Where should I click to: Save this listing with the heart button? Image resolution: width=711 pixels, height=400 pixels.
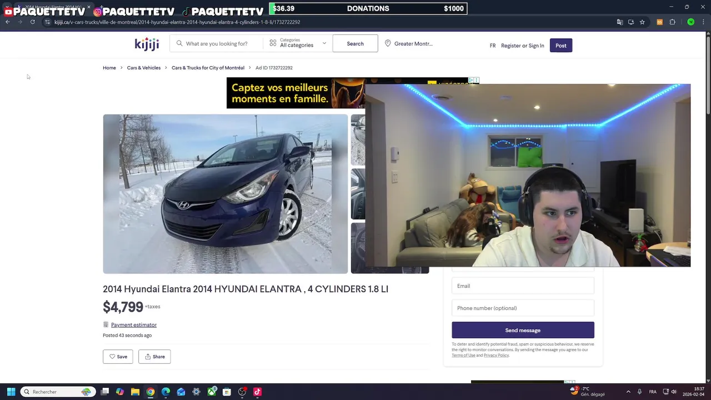point(118,357)
